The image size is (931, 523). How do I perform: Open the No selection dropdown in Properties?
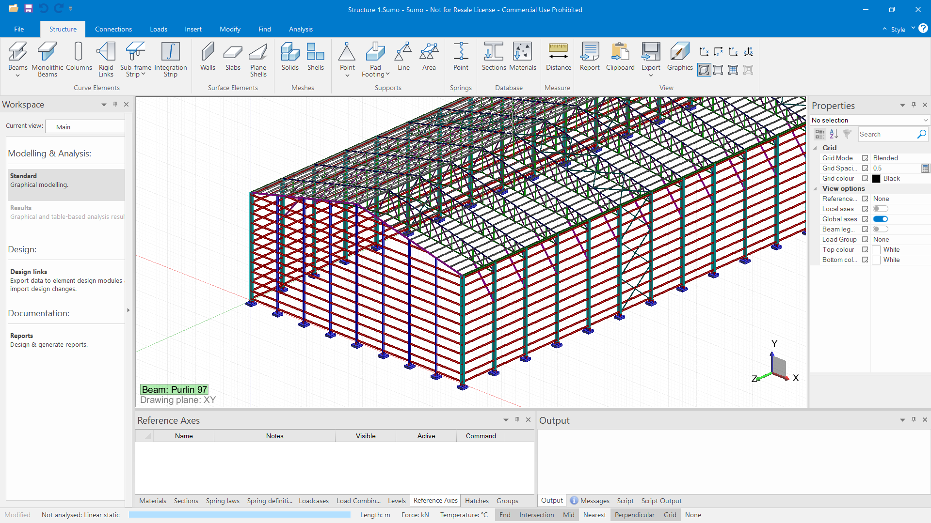pyautogui.click(x=869, y=120)
